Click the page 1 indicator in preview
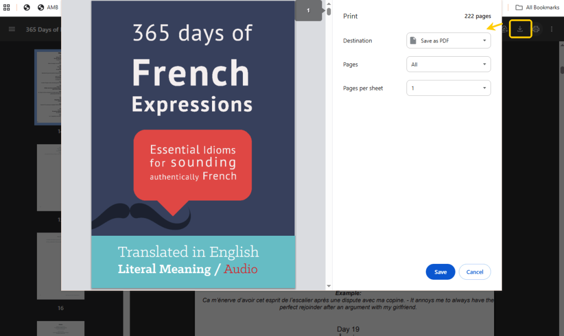This screenshot has width=564, height=336. tap(308, 10)
